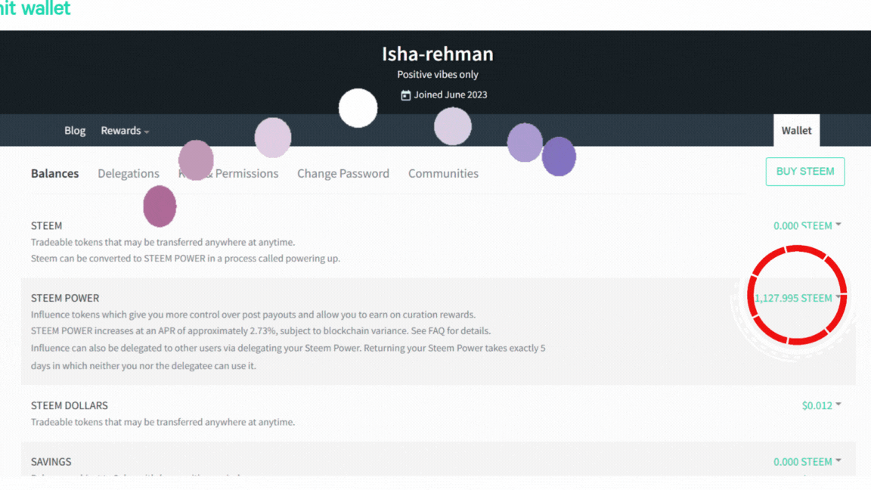Click the red circular highlight ring
871x490 pixels.
coord(797,295)
